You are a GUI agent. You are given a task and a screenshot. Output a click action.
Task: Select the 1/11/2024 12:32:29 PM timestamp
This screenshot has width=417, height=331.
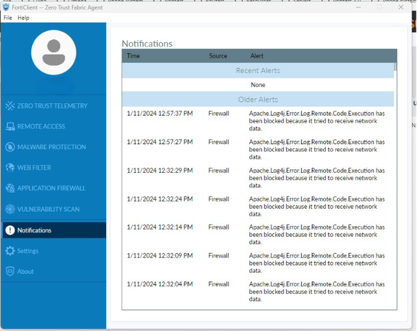coord(160,170)
